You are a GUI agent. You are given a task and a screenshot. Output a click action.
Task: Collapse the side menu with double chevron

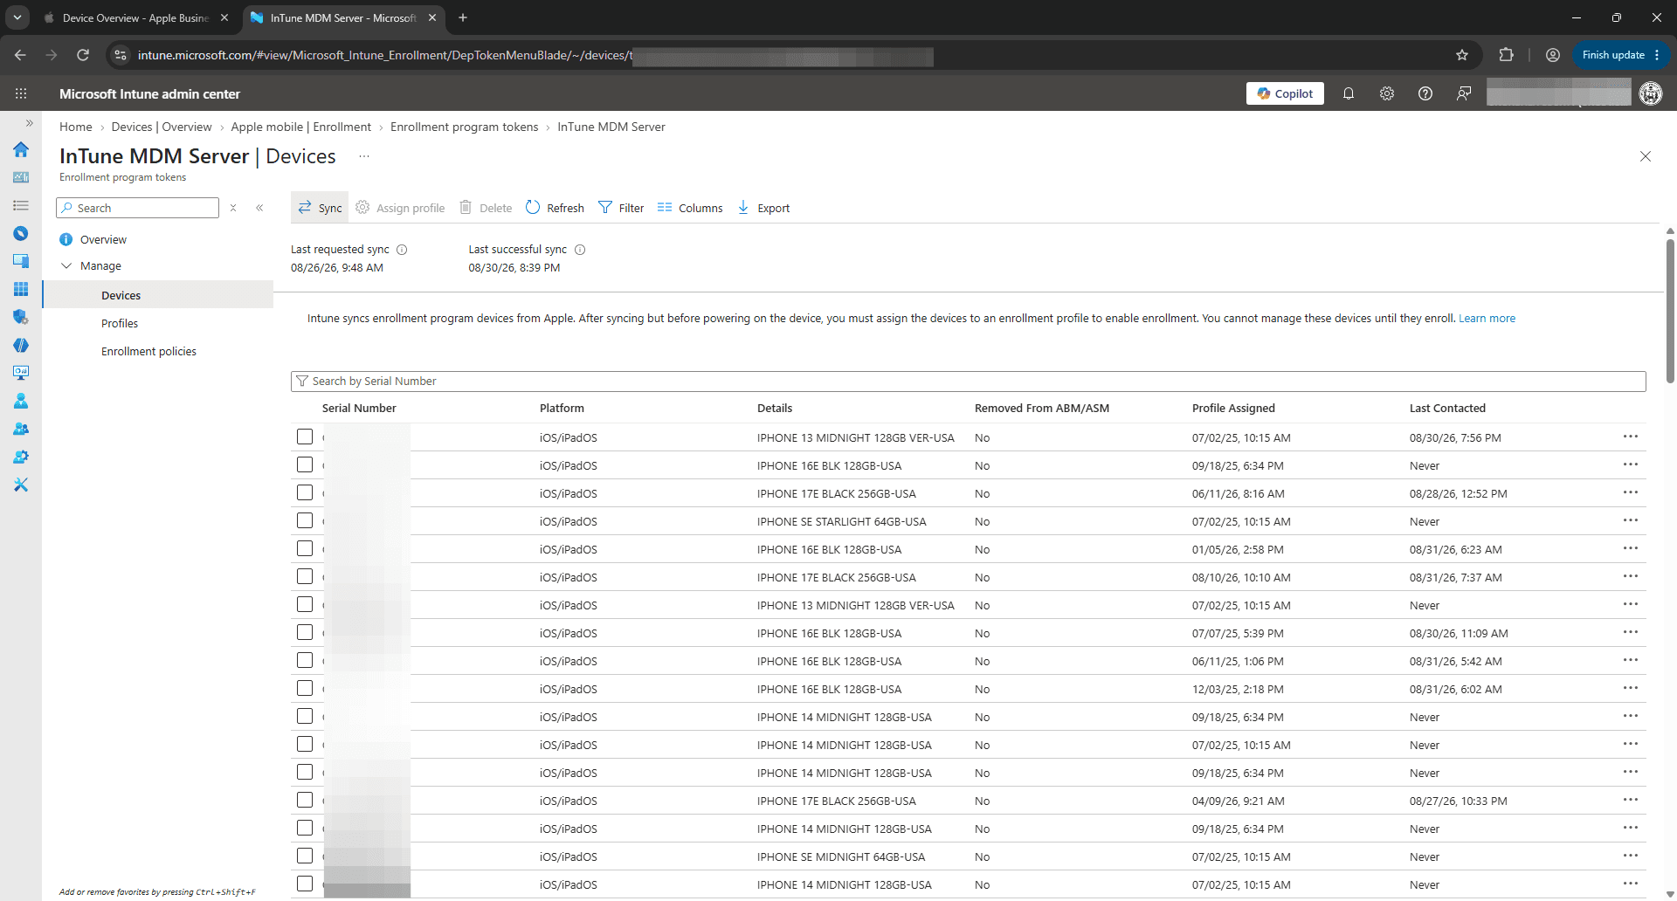pos(259,208)
